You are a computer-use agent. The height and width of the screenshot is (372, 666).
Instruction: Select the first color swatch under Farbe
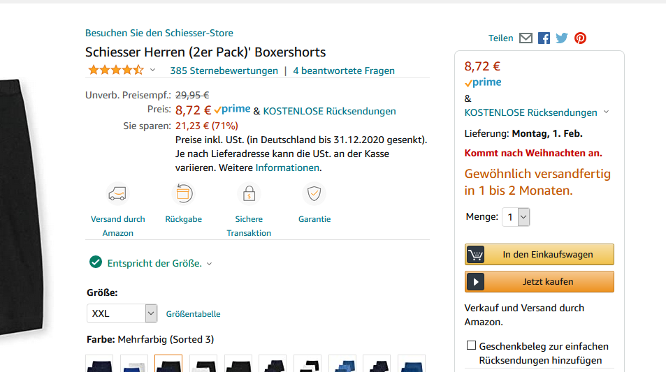(x=99, y=364)
